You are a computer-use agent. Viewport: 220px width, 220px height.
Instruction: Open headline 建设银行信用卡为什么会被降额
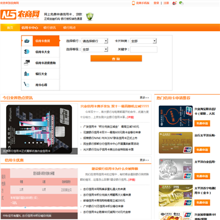115,169
